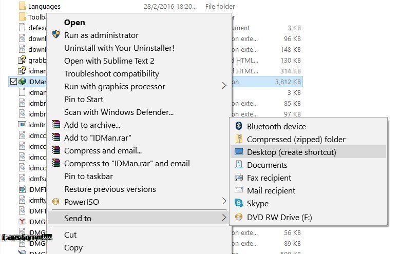400x254 pixels.
Task: Select Open with Sublime Text 2
Action: pyautogui.click(x=109, y=61)
